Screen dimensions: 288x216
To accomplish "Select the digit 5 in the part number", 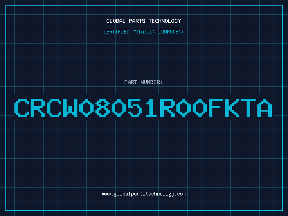I will [135, 108].
